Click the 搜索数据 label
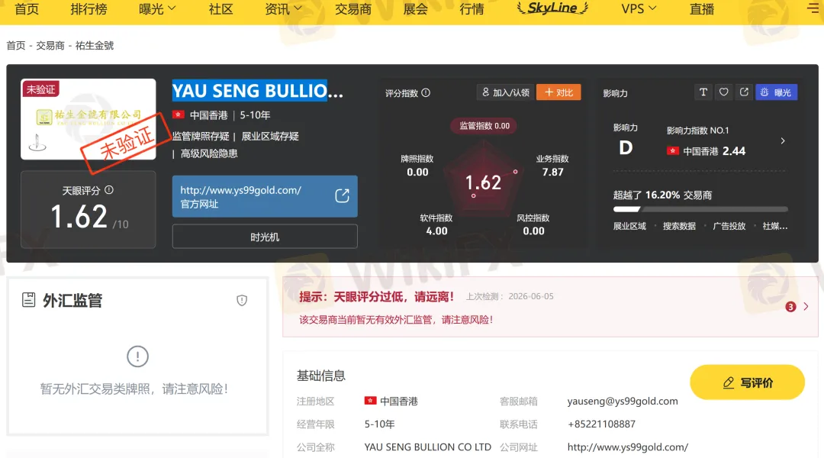Viewport: 824px width, 458px height. click(679, 226)
